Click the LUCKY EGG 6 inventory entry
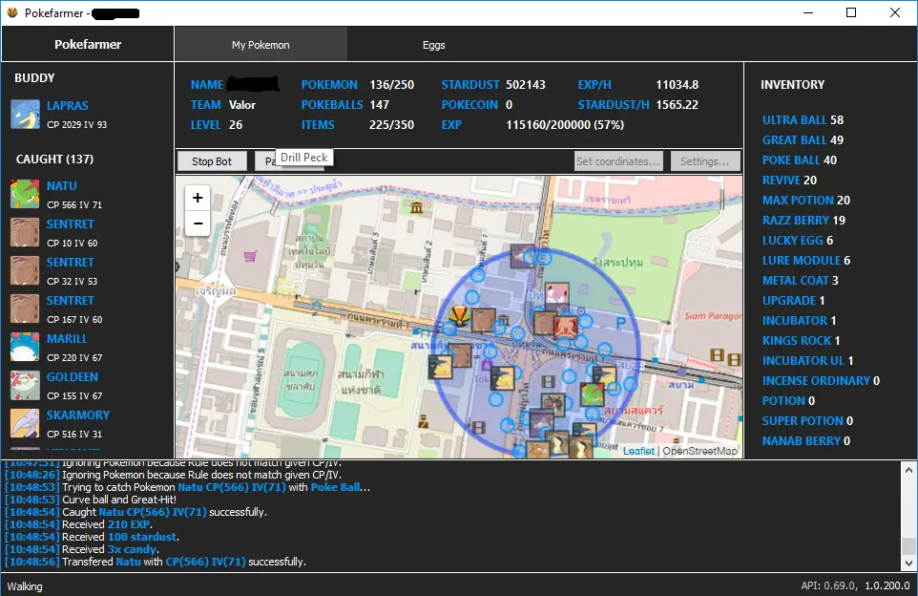 (x=798, y=241)
